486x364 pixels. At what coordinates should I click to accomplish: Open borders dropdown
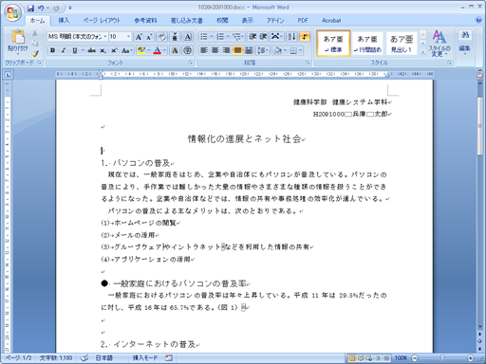pos(301,50)
